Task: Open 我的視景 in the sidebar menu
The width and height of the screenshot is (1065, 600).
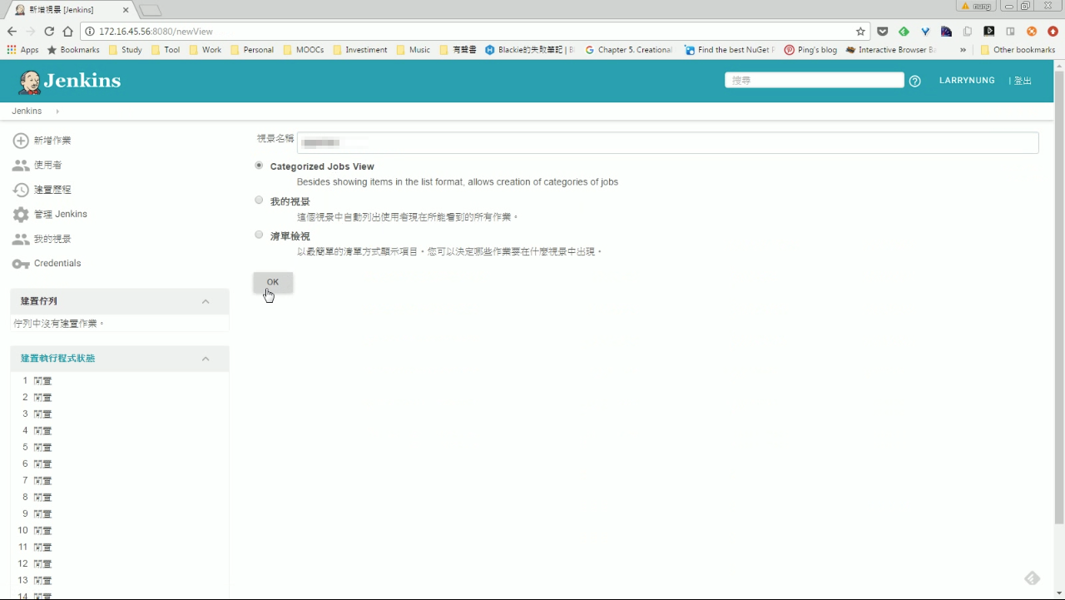Action: [x=52, y=239]
